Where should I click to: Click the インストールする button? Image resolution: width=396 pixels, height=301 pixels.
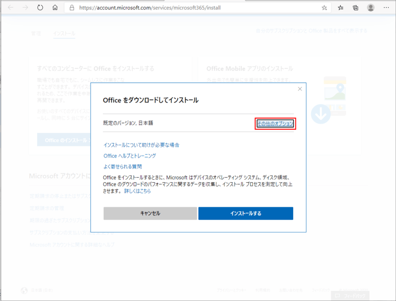[246, 213]
